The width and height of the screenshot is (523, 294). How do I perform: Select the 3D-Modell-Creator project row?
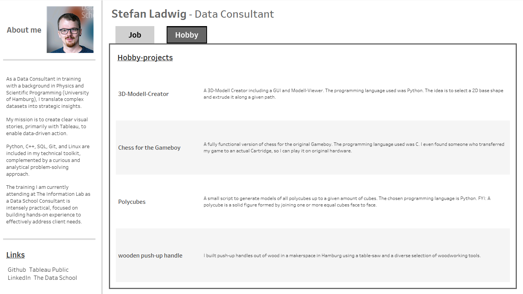pyautogui.click(x=313, y=94)
